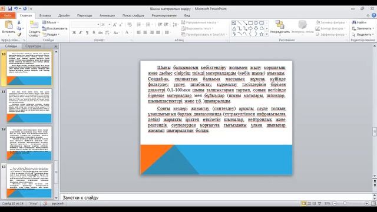Select the text box shape in gallery
The image size is (377, 212).
[x=234, y=23]
